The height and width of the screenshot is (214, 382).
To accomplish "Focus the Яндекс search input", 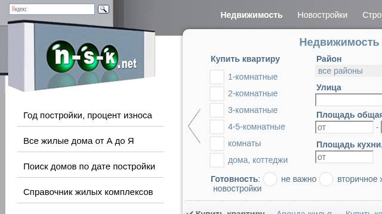I will coord(52,10).
